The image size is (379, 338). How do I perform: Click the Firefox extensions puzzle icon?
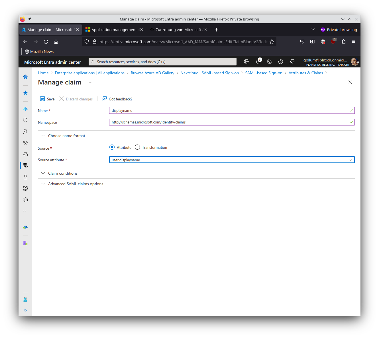(343, 42)
